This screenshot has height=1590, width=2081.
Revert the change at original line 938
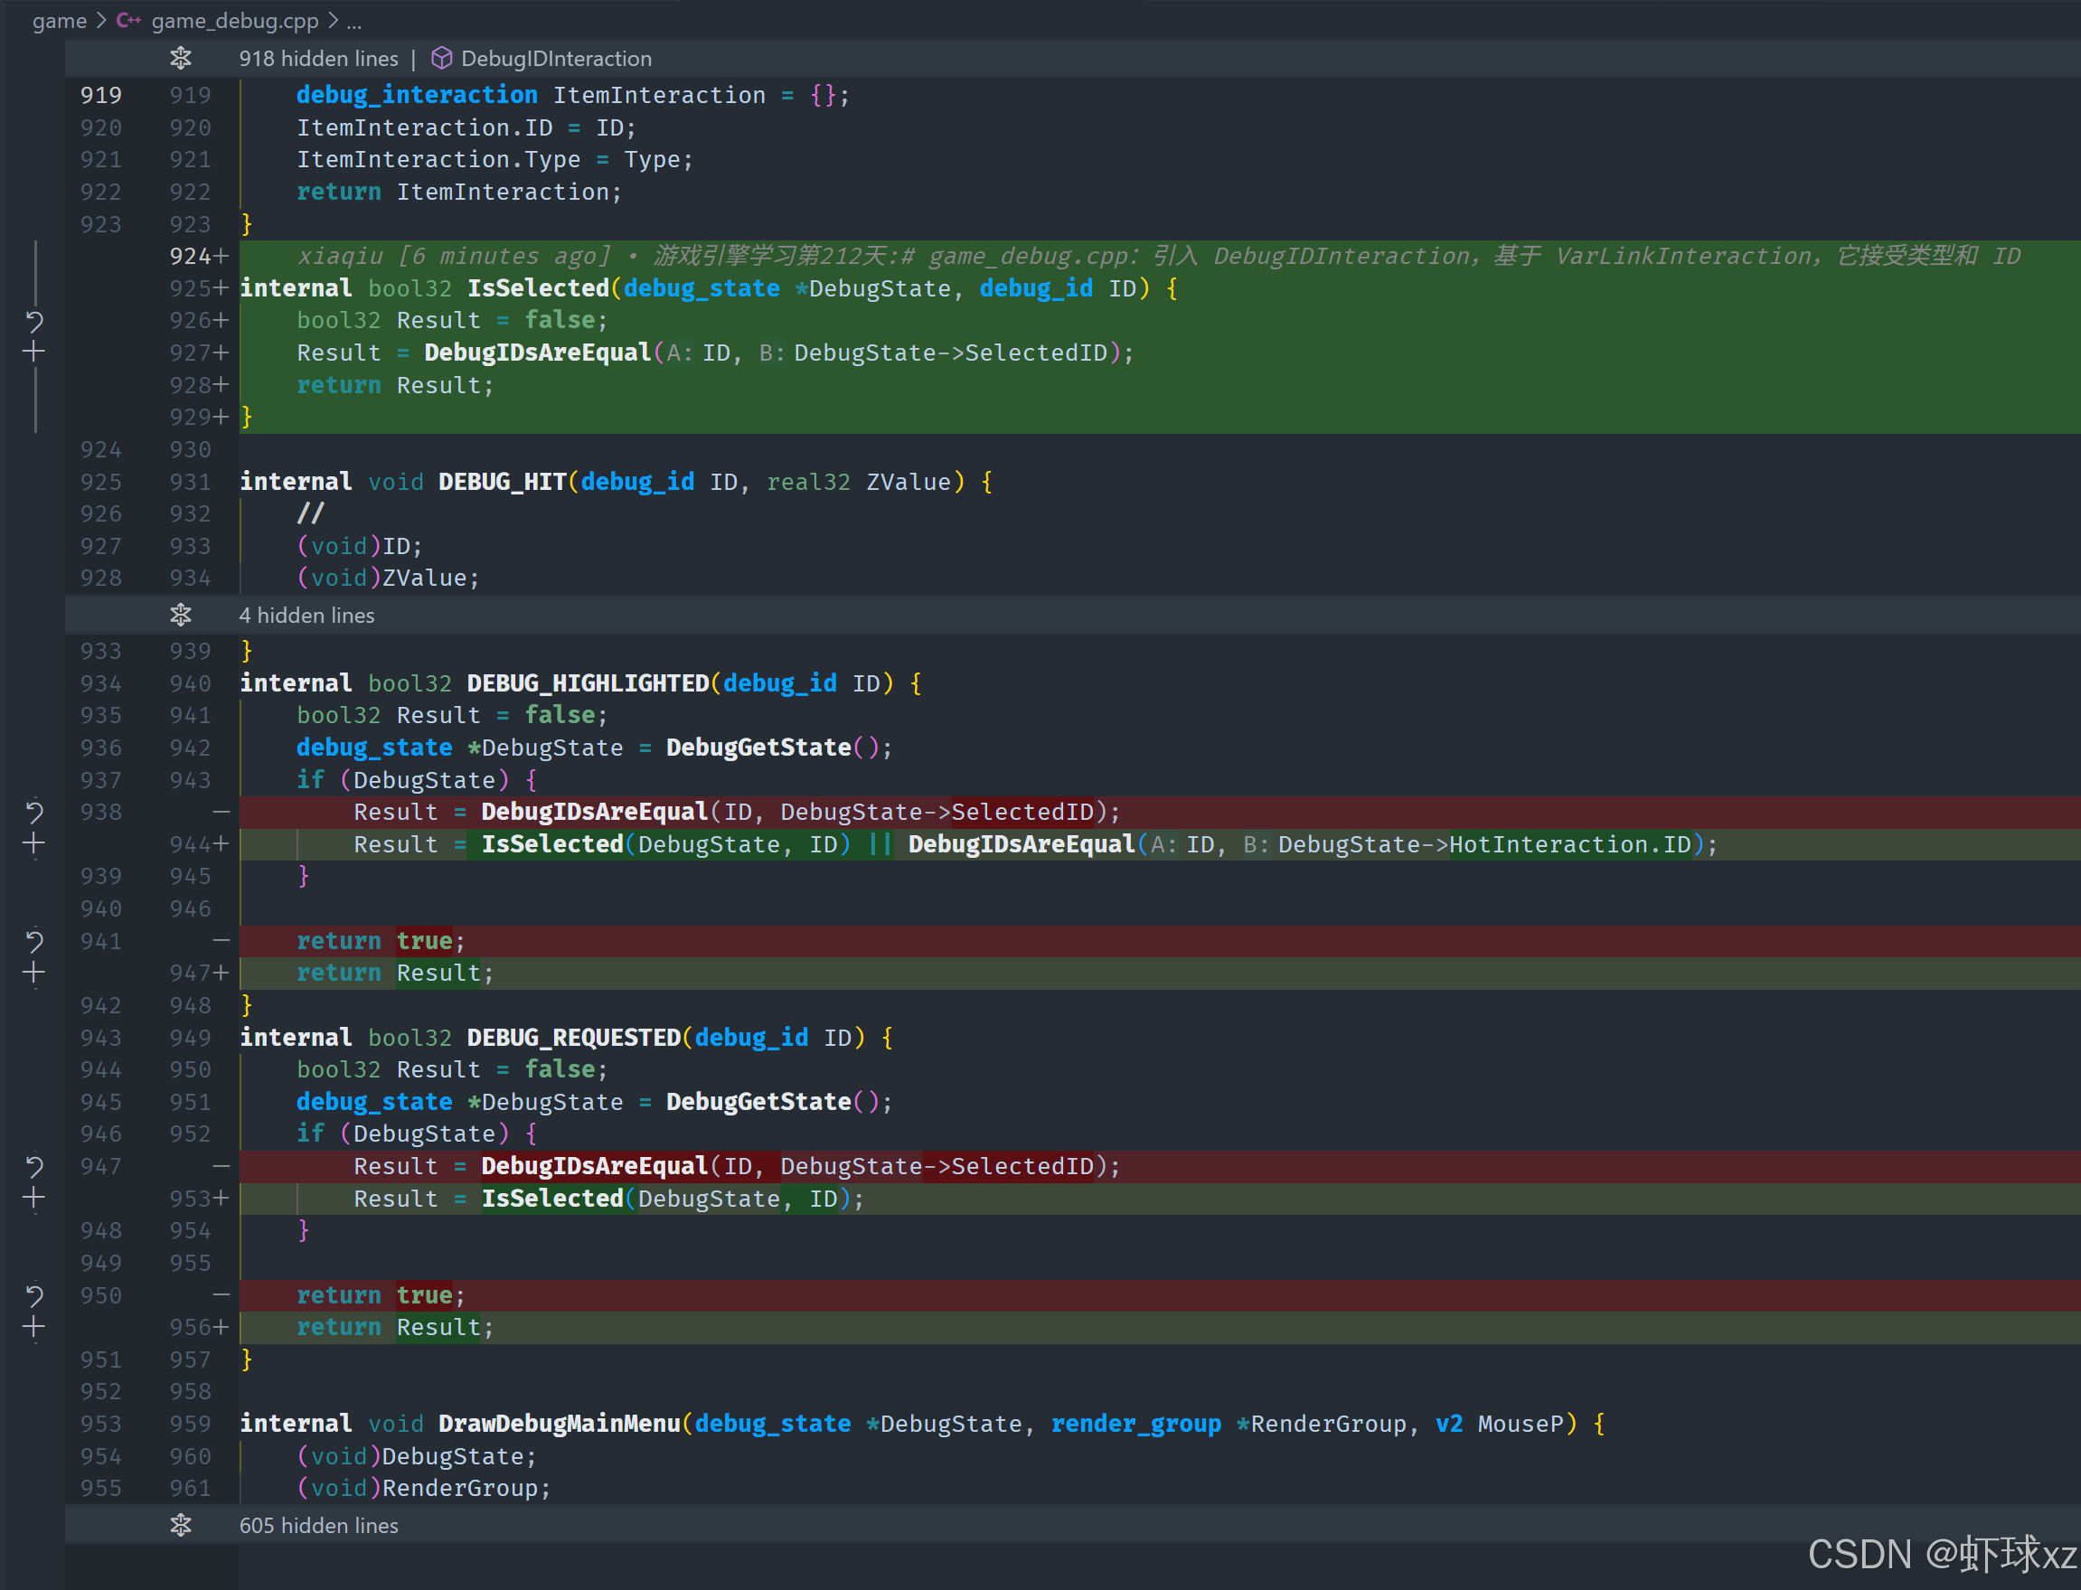[x=34, y=812]
